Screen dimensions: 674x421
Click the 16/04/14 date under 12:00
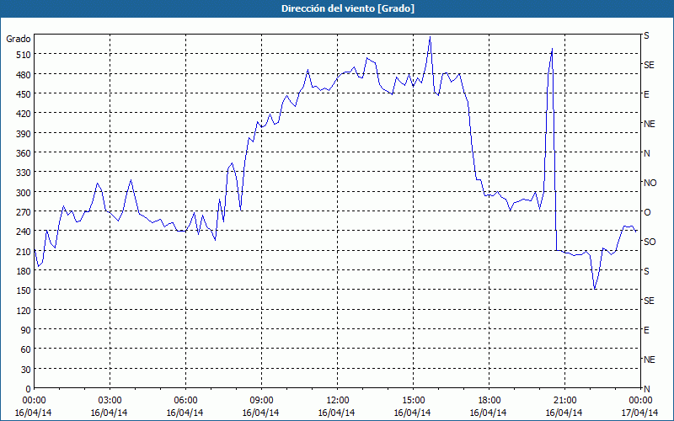click(336, 413)
